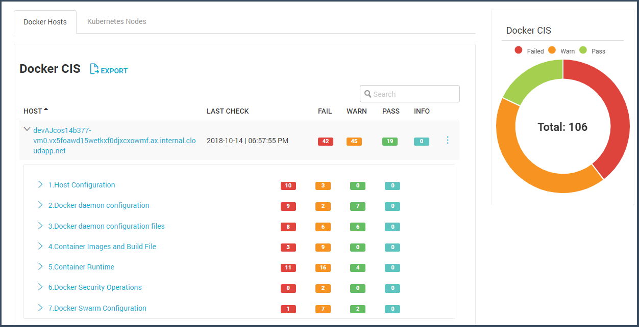Click the PASS column header
Screen dimensions: 639x327
tap(391, 111)
